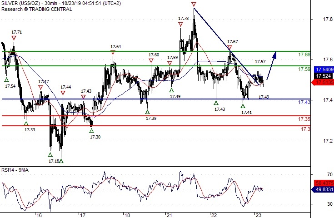Click the 17.57 price label near the arrow
The image size is (334, 218).
point(260,62)
